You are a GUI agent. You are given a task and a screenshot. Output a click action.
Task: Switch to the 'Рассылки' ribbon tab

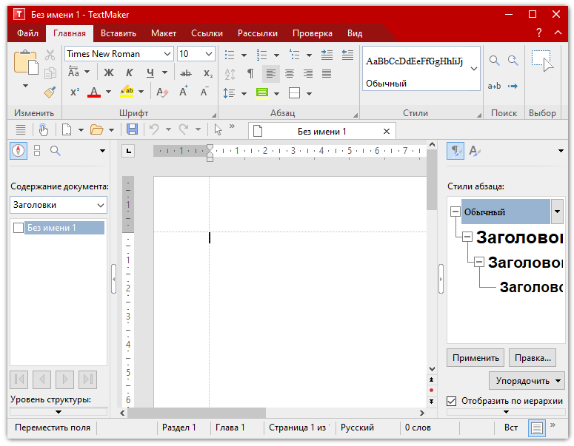pyautogui.click(x=257, y=33)
